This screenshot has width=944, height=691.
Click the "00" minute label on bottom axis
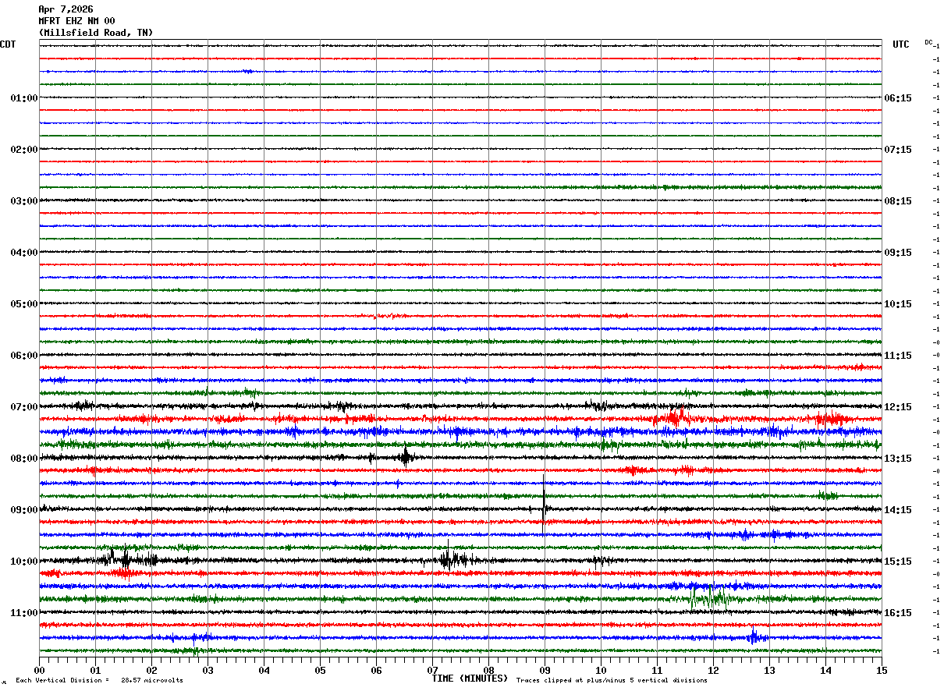pyautogui.click(x=39, y=670)
